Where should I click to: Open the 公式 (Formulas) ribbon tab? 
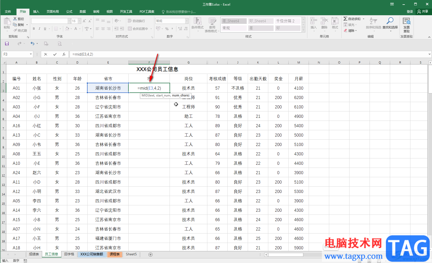pos(69,12)
